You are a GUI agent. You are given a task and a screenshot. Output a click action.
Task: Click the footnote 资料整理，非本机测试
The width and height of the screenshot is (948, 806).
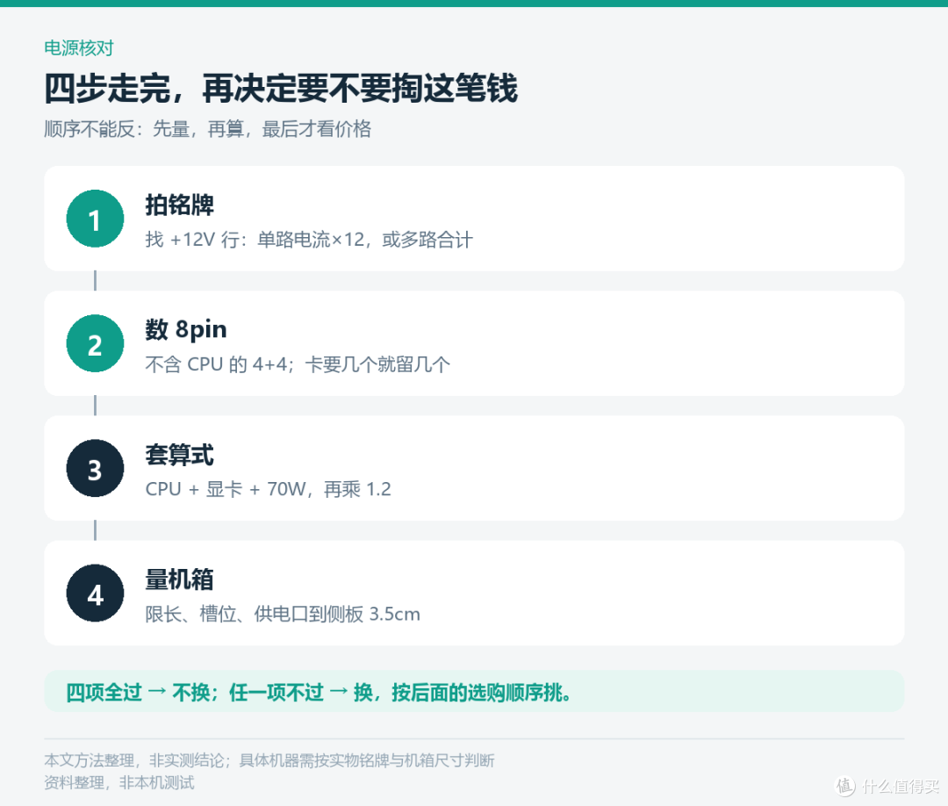[x=119, y=783]
